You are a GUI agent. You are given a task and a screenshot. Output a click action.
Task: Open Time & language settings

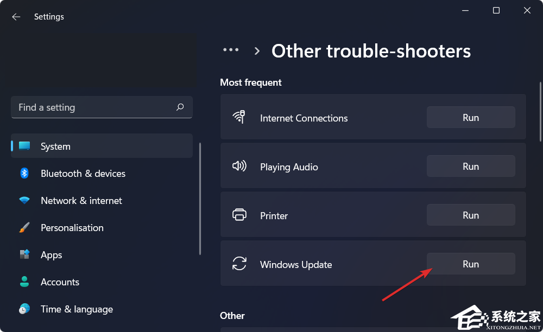pyautogui.click(x=102, y=309)
